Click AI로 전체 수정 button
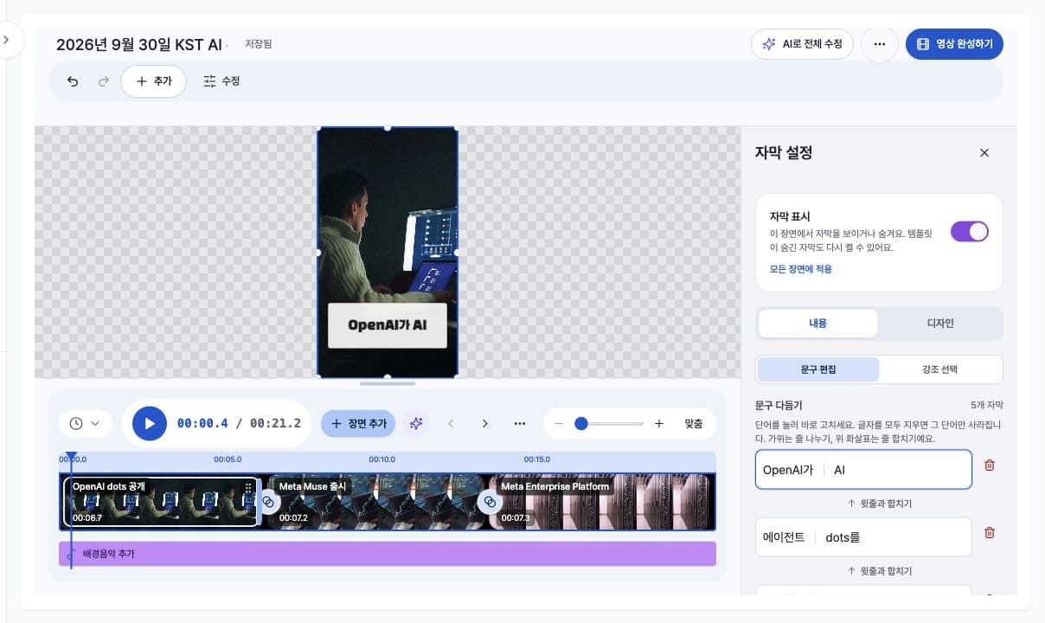The image size is (1045, 623). click(x=802, y=44)
